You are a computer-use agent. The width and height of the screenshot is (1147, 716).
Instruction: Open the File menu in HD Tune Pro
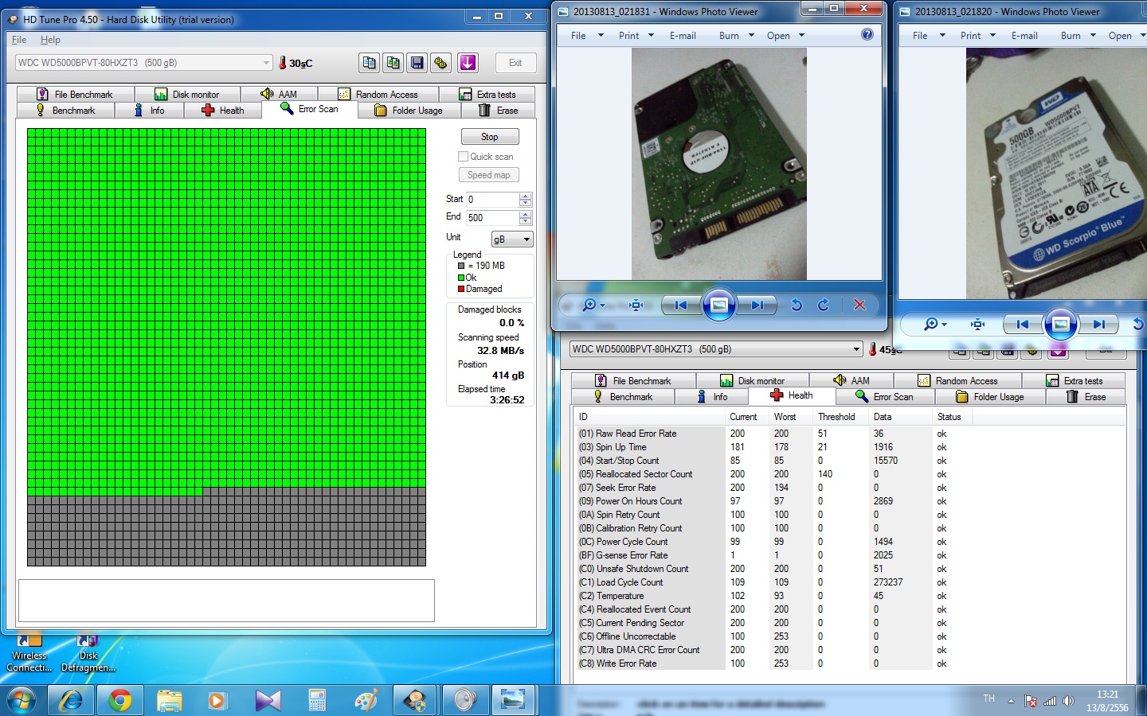click(19, 40)
